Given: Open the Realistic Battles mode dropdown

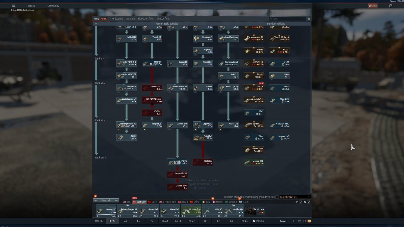Looking at the screenshot, I should click(295, 197).
